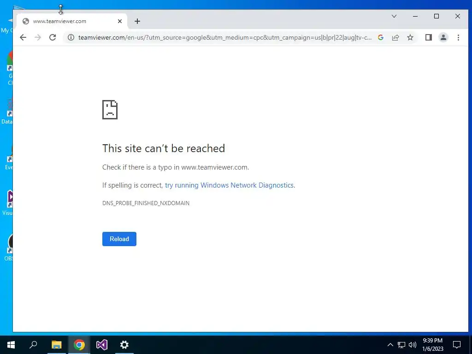Click the blue Reload button
472x354 pixels.
coord(119,239)
